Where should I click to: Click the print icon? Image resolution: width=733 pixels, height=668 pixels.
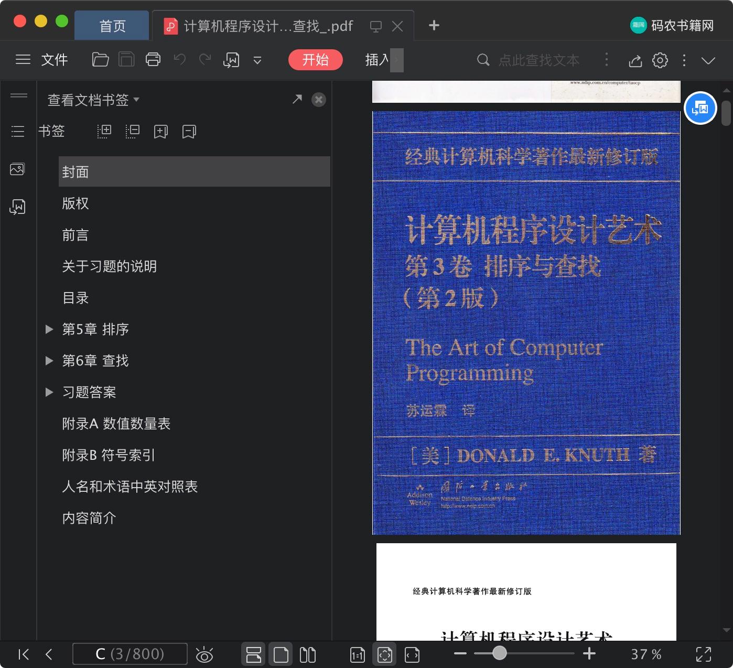153,60
